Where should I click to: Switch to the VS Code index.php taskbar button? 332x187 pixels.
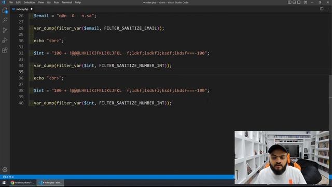pyautogui.click(x=50, y=182)
